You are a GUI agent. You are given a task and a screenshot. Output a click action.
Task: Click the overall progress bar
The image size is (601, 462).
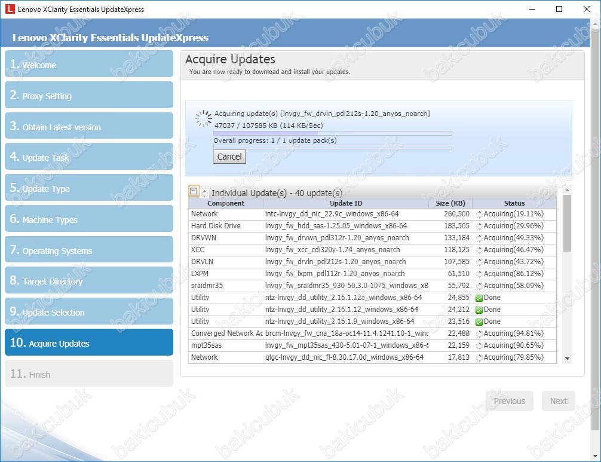333,147
